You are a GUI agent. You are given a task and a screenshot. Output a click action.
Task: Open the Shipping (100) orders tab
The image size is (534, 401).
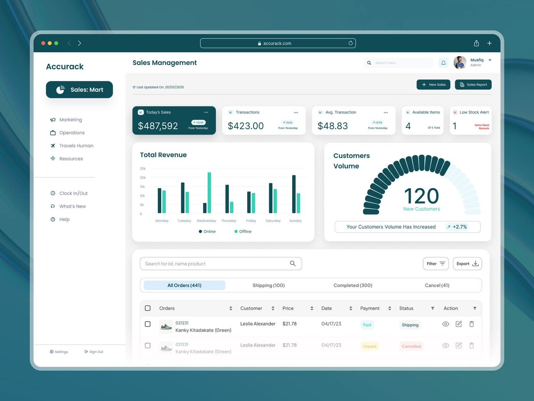tap(268, 285)
